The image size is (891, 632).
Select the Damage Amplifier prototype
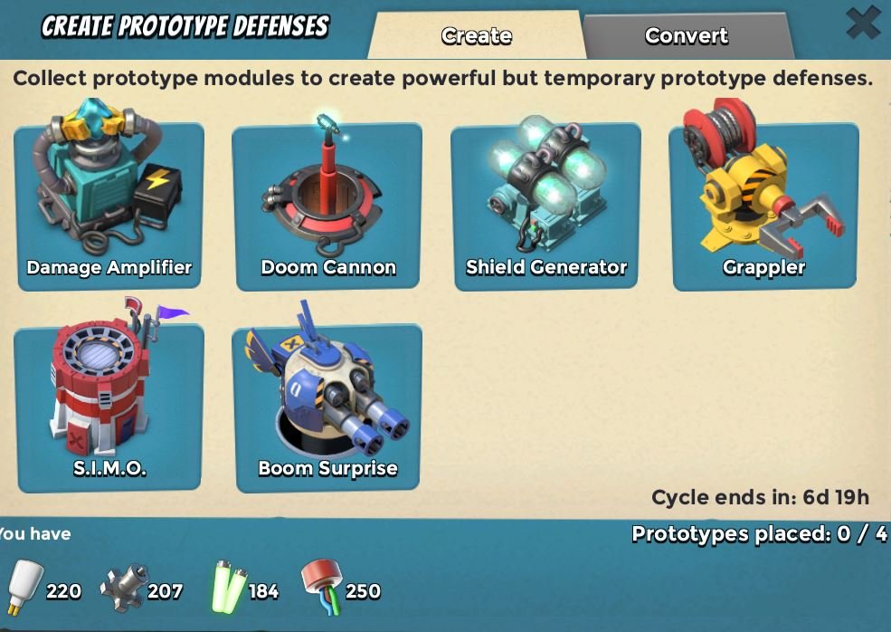coord(109,205)
